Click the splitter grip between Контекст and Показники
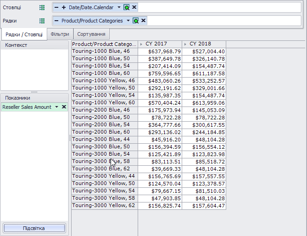The width and height of the screenshot is (307, 236). pyautogui.click(x=34, y=92)
